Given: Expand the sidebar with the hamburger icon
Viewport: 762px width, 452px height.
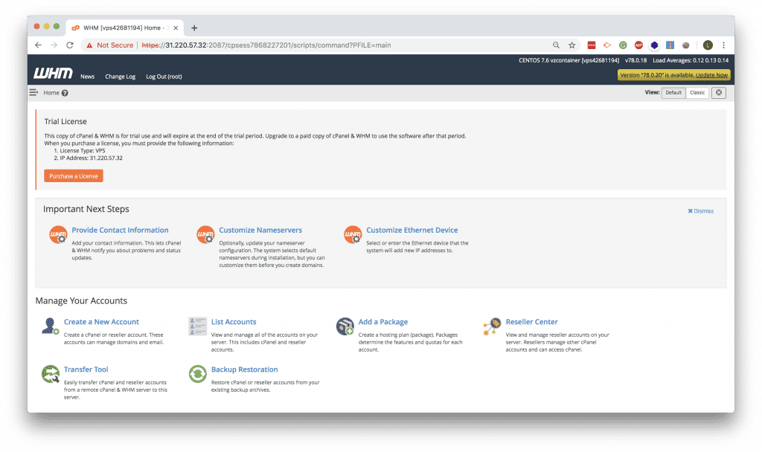Looking at the screenshot, I should point(33,91).
